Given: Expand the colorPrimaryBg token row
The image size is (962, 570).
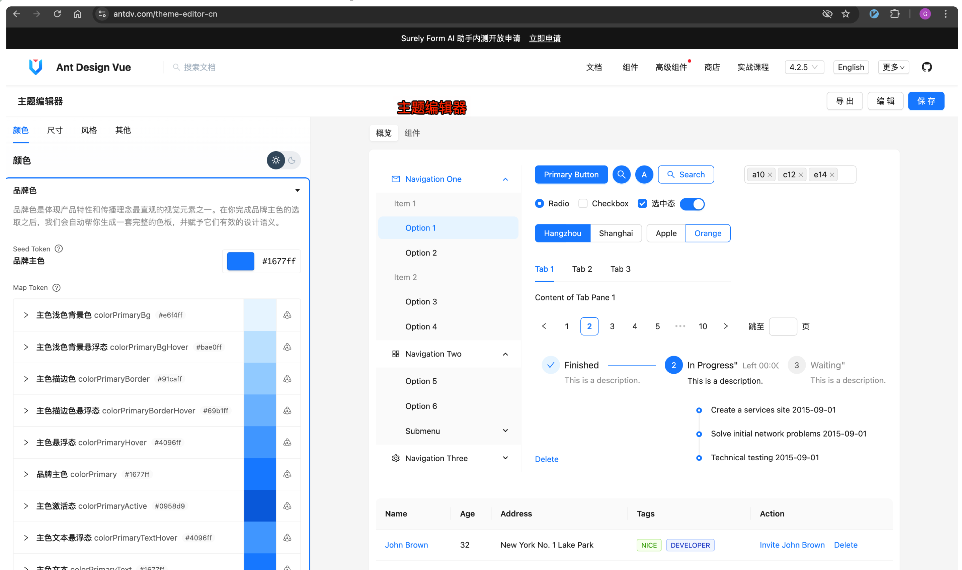Looking at the screenshot, I should click(26, 315).
